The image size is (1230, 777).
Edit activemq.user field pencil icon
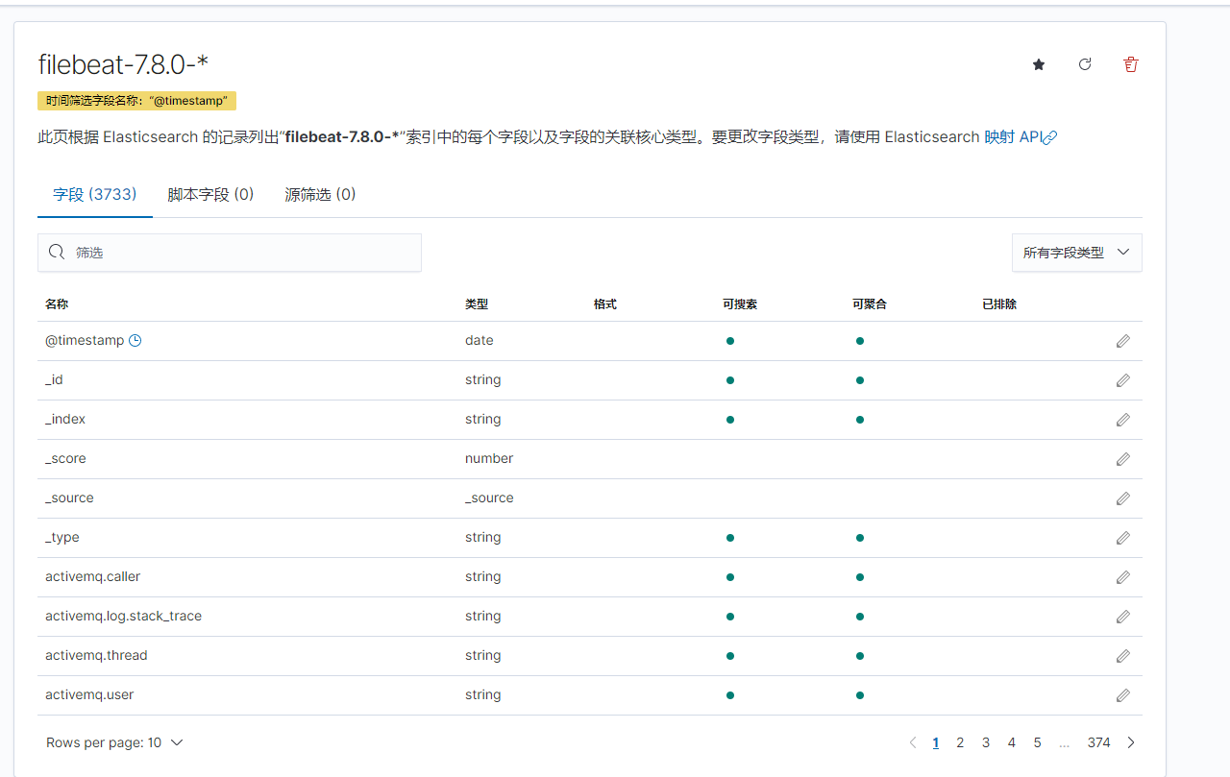1122,695
